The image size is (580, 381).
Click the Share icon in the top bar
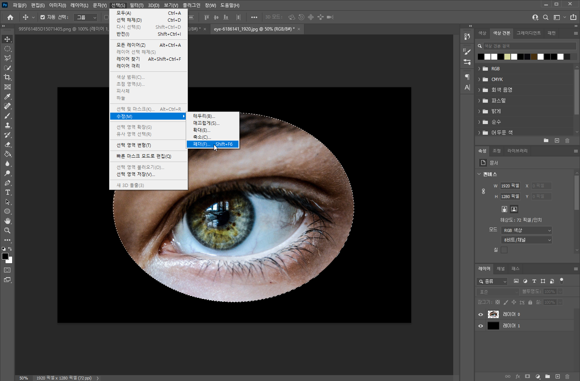[x=573, y=17]
